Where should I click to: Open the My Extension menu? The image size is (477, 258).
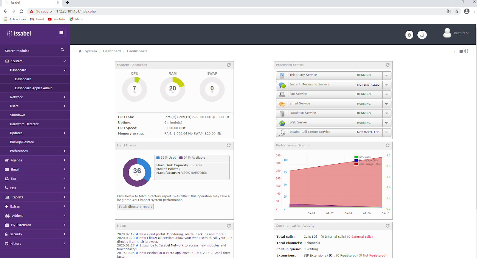tap(35, 225)
